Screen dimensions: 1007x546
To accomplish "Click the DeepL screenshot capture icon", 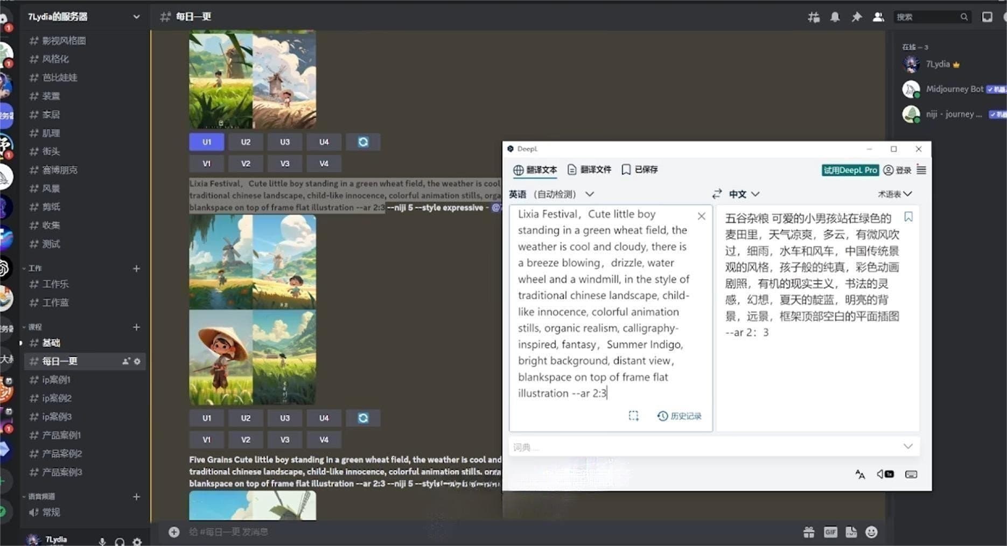I will point(634,416).
